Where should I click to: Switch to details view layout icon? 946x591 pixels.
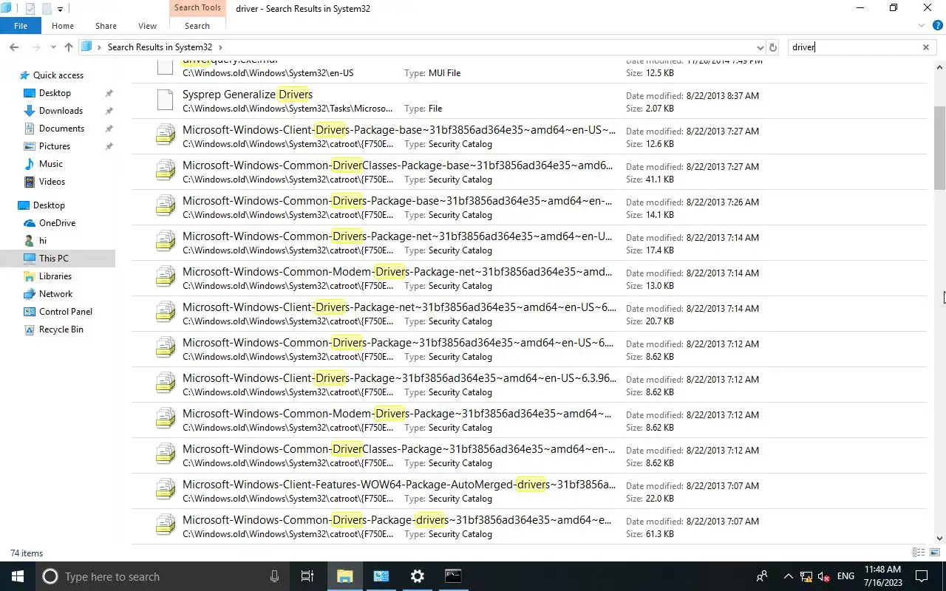click(x=919, y=553)
